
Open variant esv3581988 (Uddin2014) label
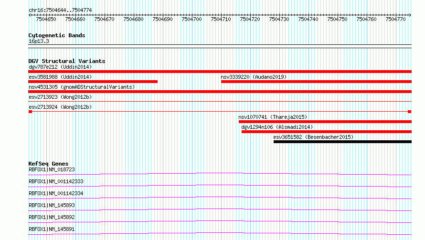pyautogui.click(x=60, y=77)
